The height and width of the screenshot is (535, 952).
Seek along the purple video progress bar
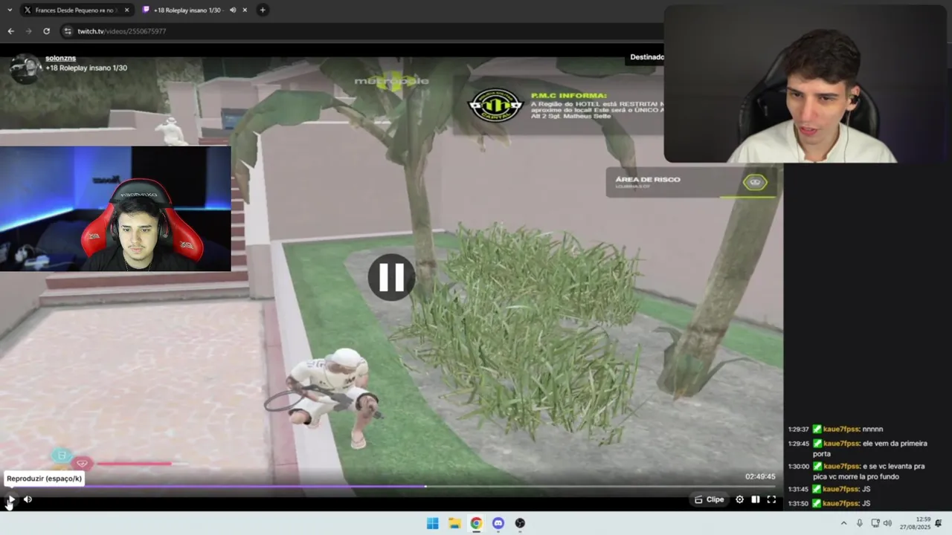(391, 487)
